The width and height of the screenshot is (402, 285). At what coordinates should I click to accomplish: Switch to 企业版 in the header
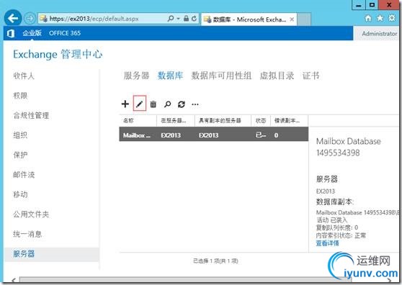[32, 33]
